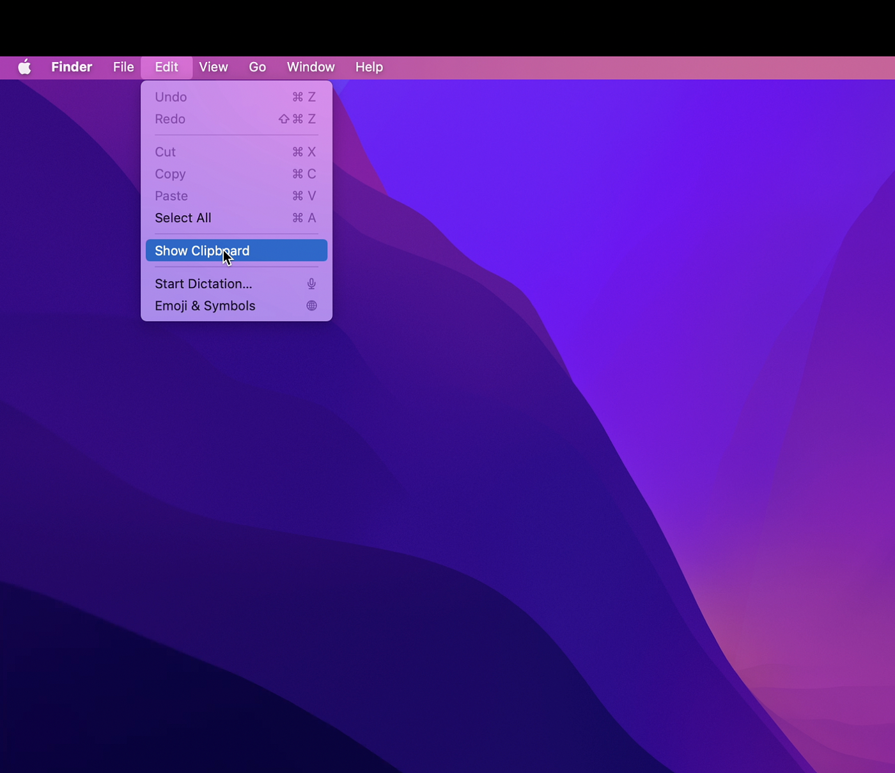Click the dimmed Copy menu item
The width and height of the screenshot is (895, 773).
(237, 174)
